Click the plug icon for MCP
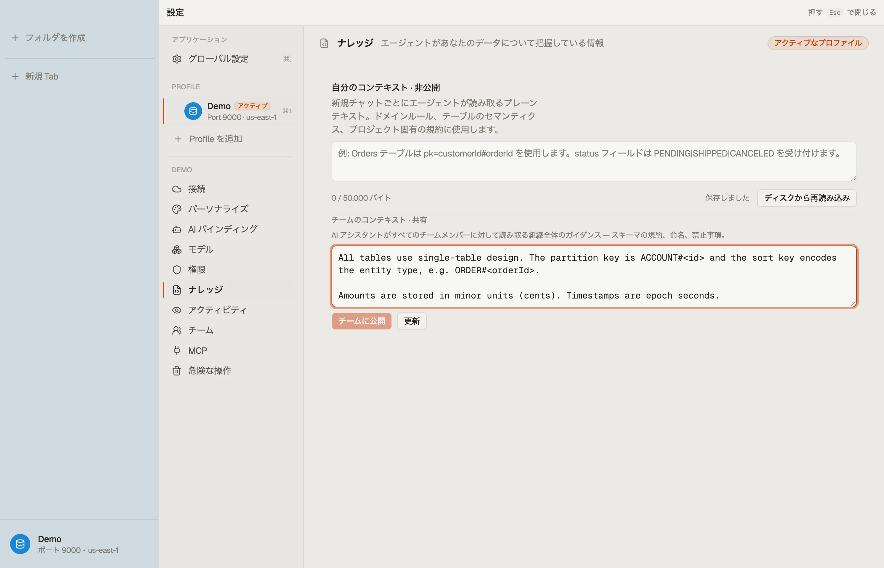This screenshot has height=568, width=884. pos(177,350)
